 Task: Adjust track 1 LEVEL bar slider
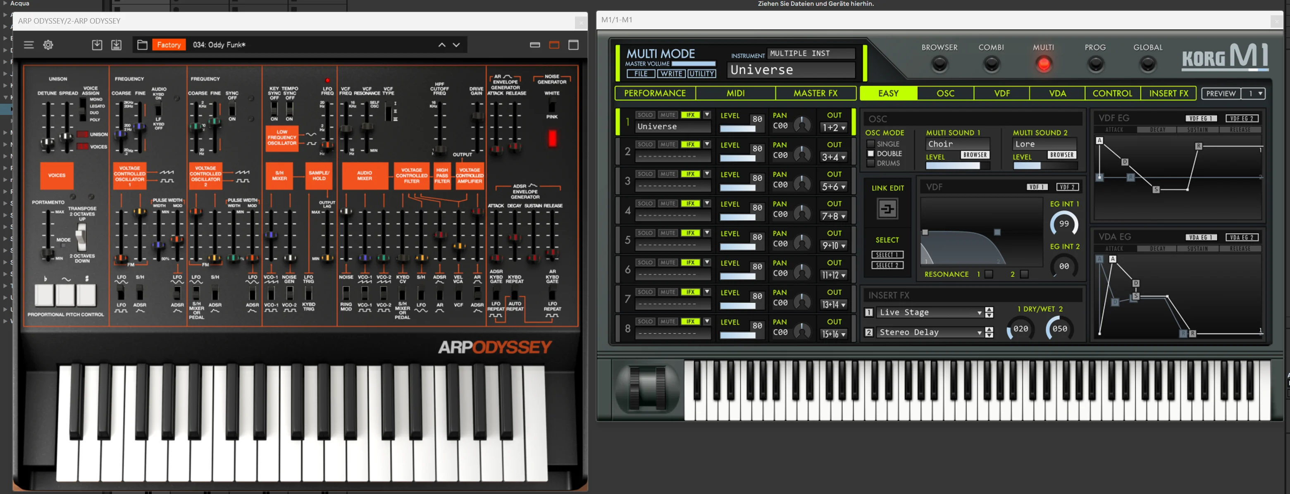pyautogui.click(x=738, y=129)
